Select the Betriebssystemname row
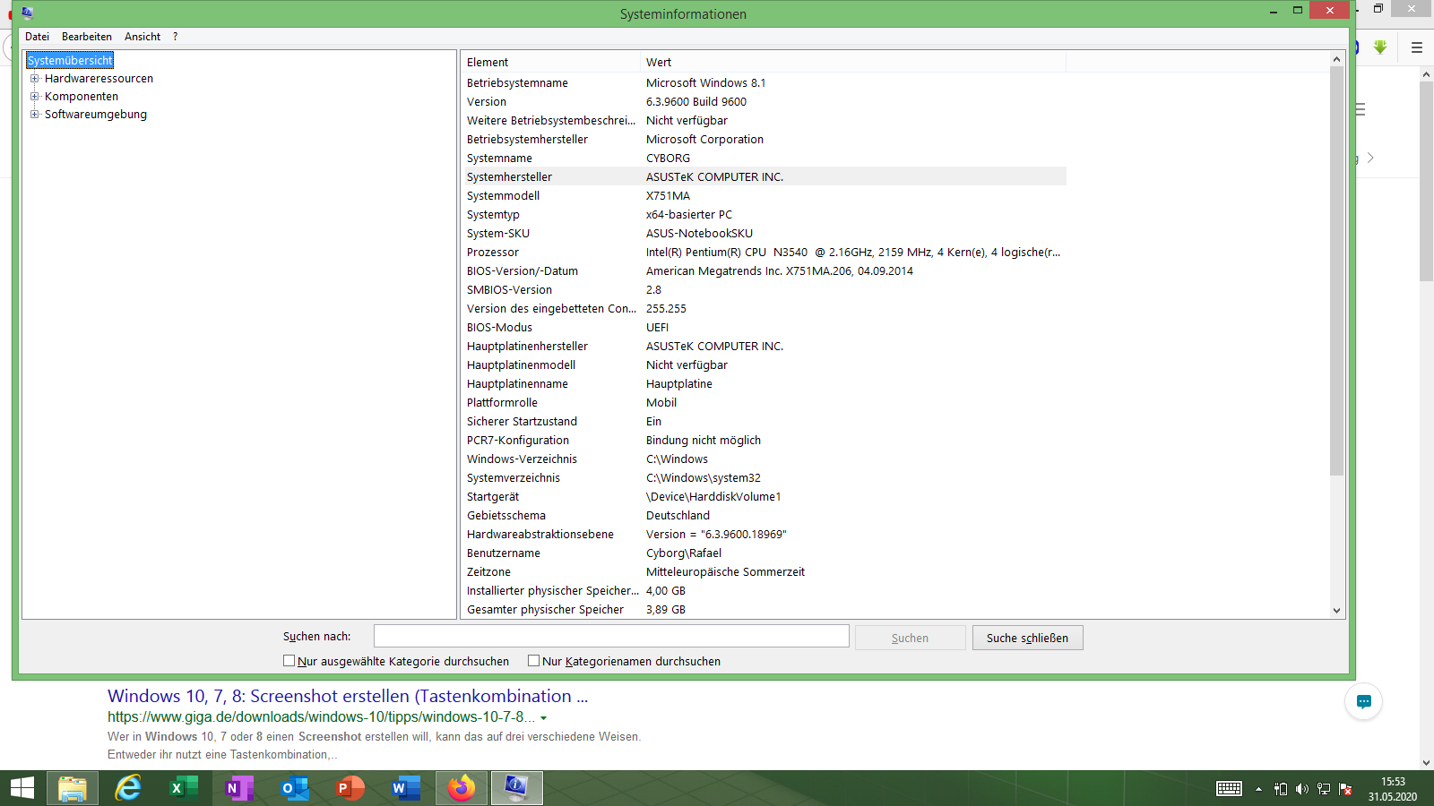Screen dimensions: 1434x806 pyautogui.click(x=764, y=82)
